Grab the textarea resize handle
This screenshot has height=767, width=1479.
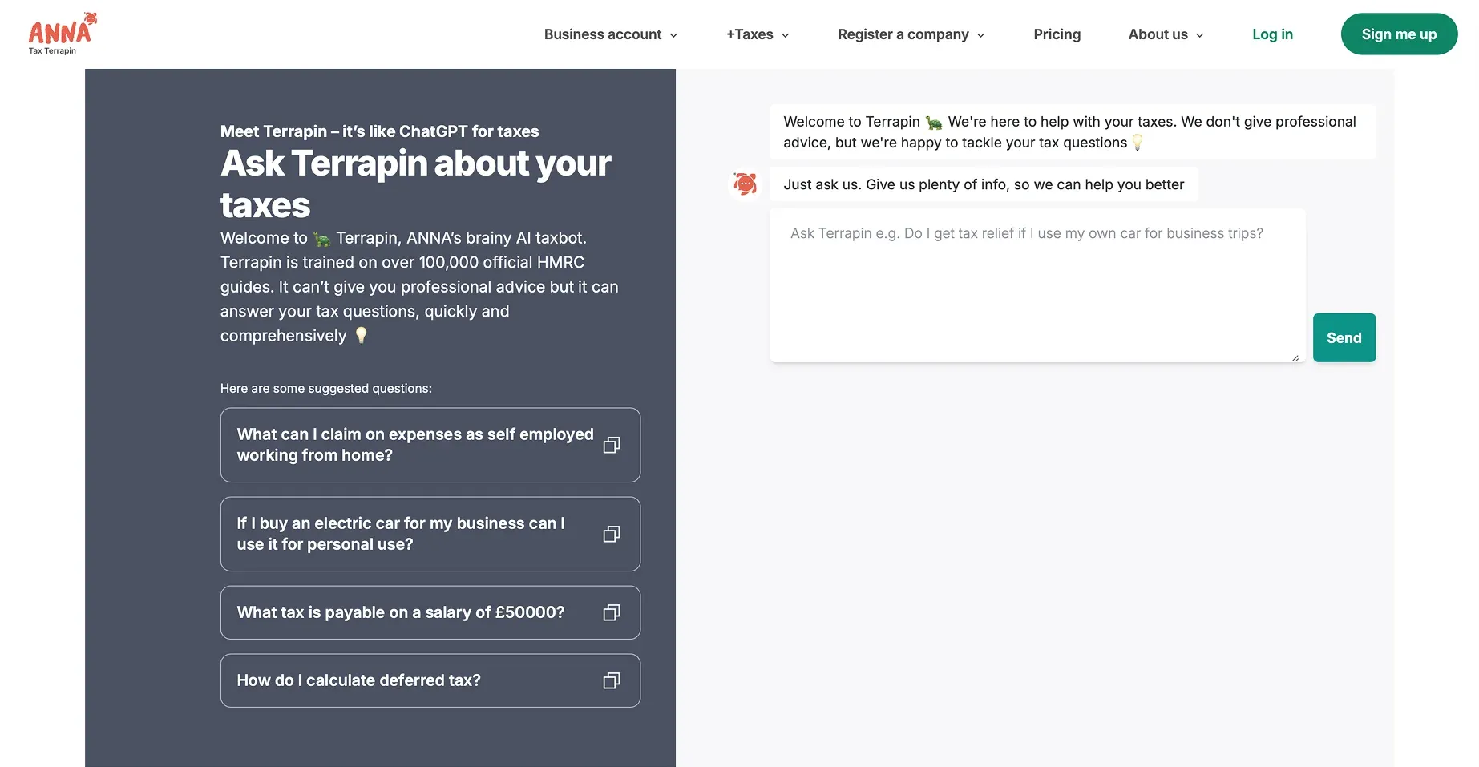[1295, 357]
